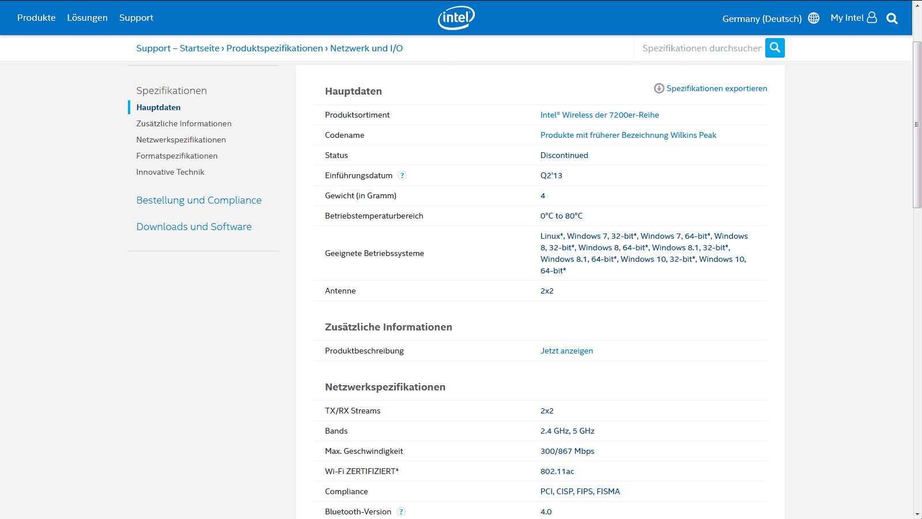Viewport: 922px width, 519px height.
Task: Click the Q2'13 launch date value
Action: coord(551,175)
